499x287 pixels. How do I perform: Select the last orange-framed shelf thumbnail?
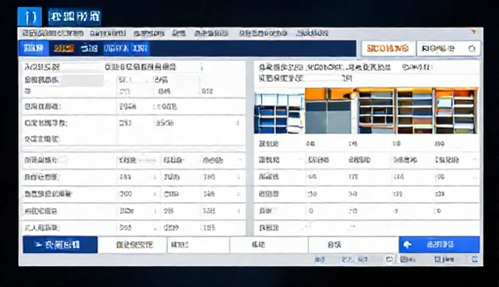coord(455,111)
